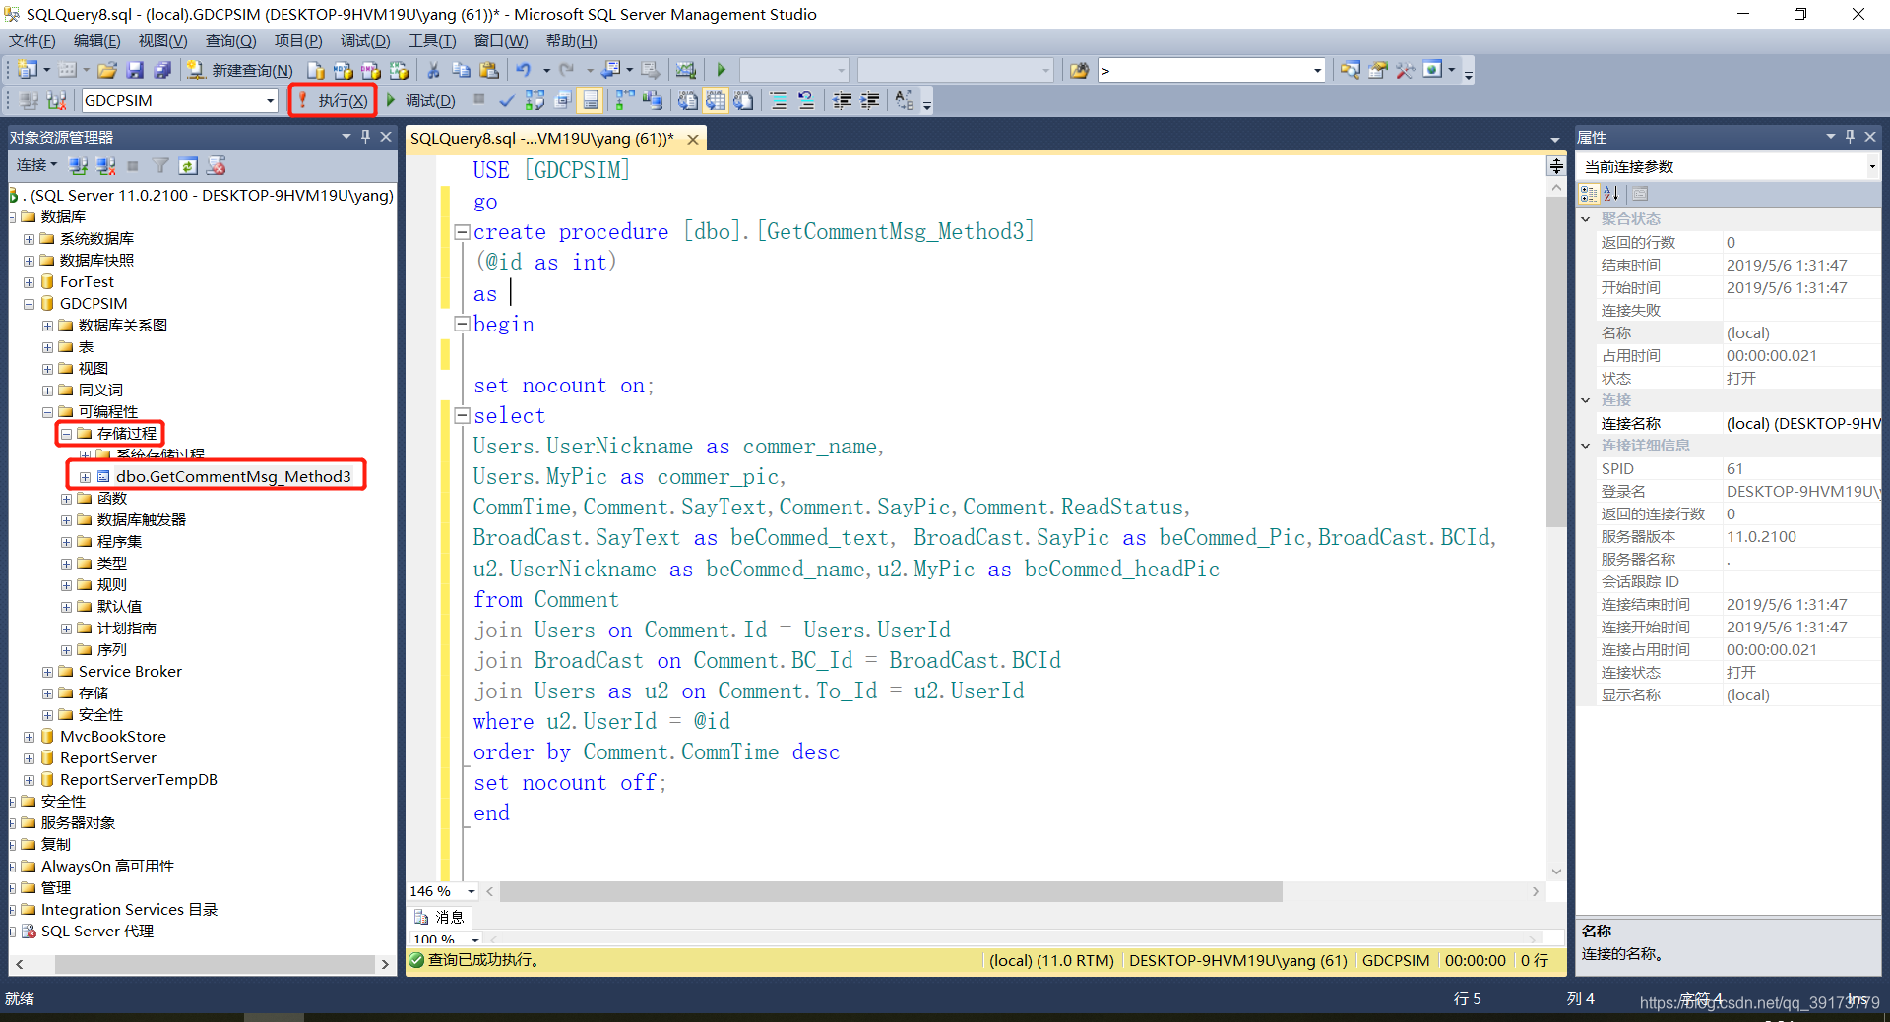Parse the query using the blue checkmark icon
This screenshot has height=1022, width=1890.
507,100
